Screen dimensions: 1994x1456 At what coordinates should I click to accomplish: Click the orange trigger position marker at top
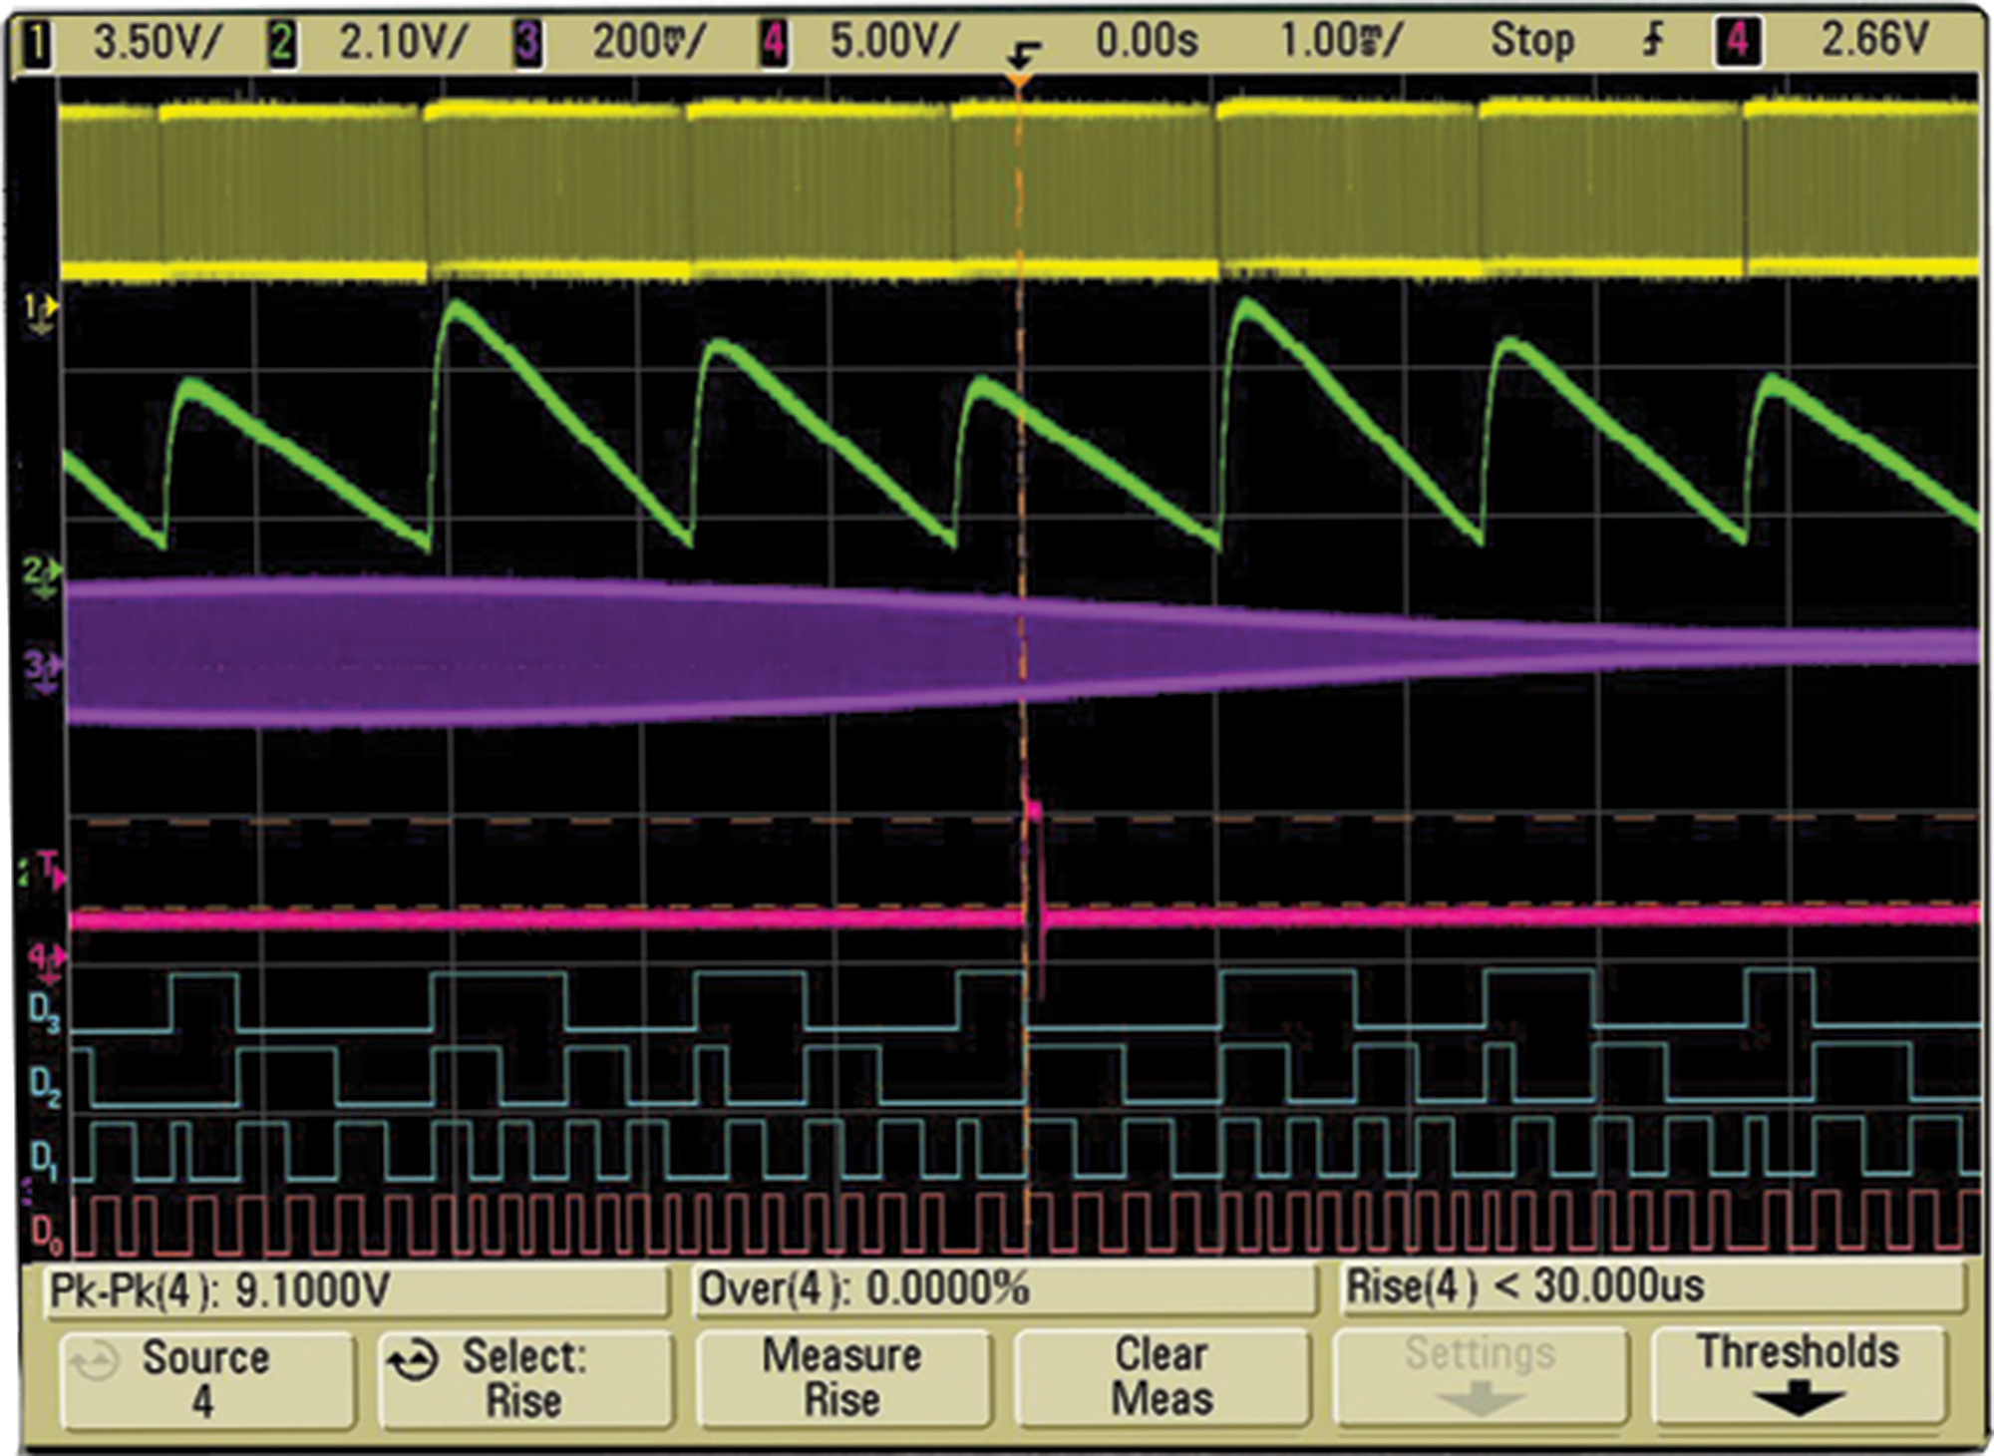(1019, 82)
